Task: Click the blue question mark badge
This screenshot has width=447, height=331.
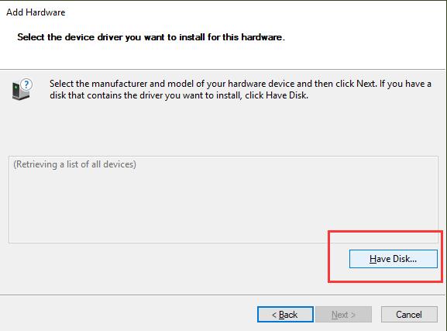Action: point(26,84)
